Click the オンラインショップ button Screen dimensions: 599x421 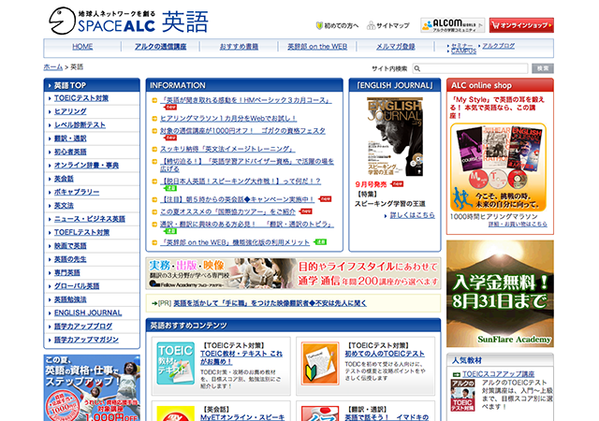point(521,25)
